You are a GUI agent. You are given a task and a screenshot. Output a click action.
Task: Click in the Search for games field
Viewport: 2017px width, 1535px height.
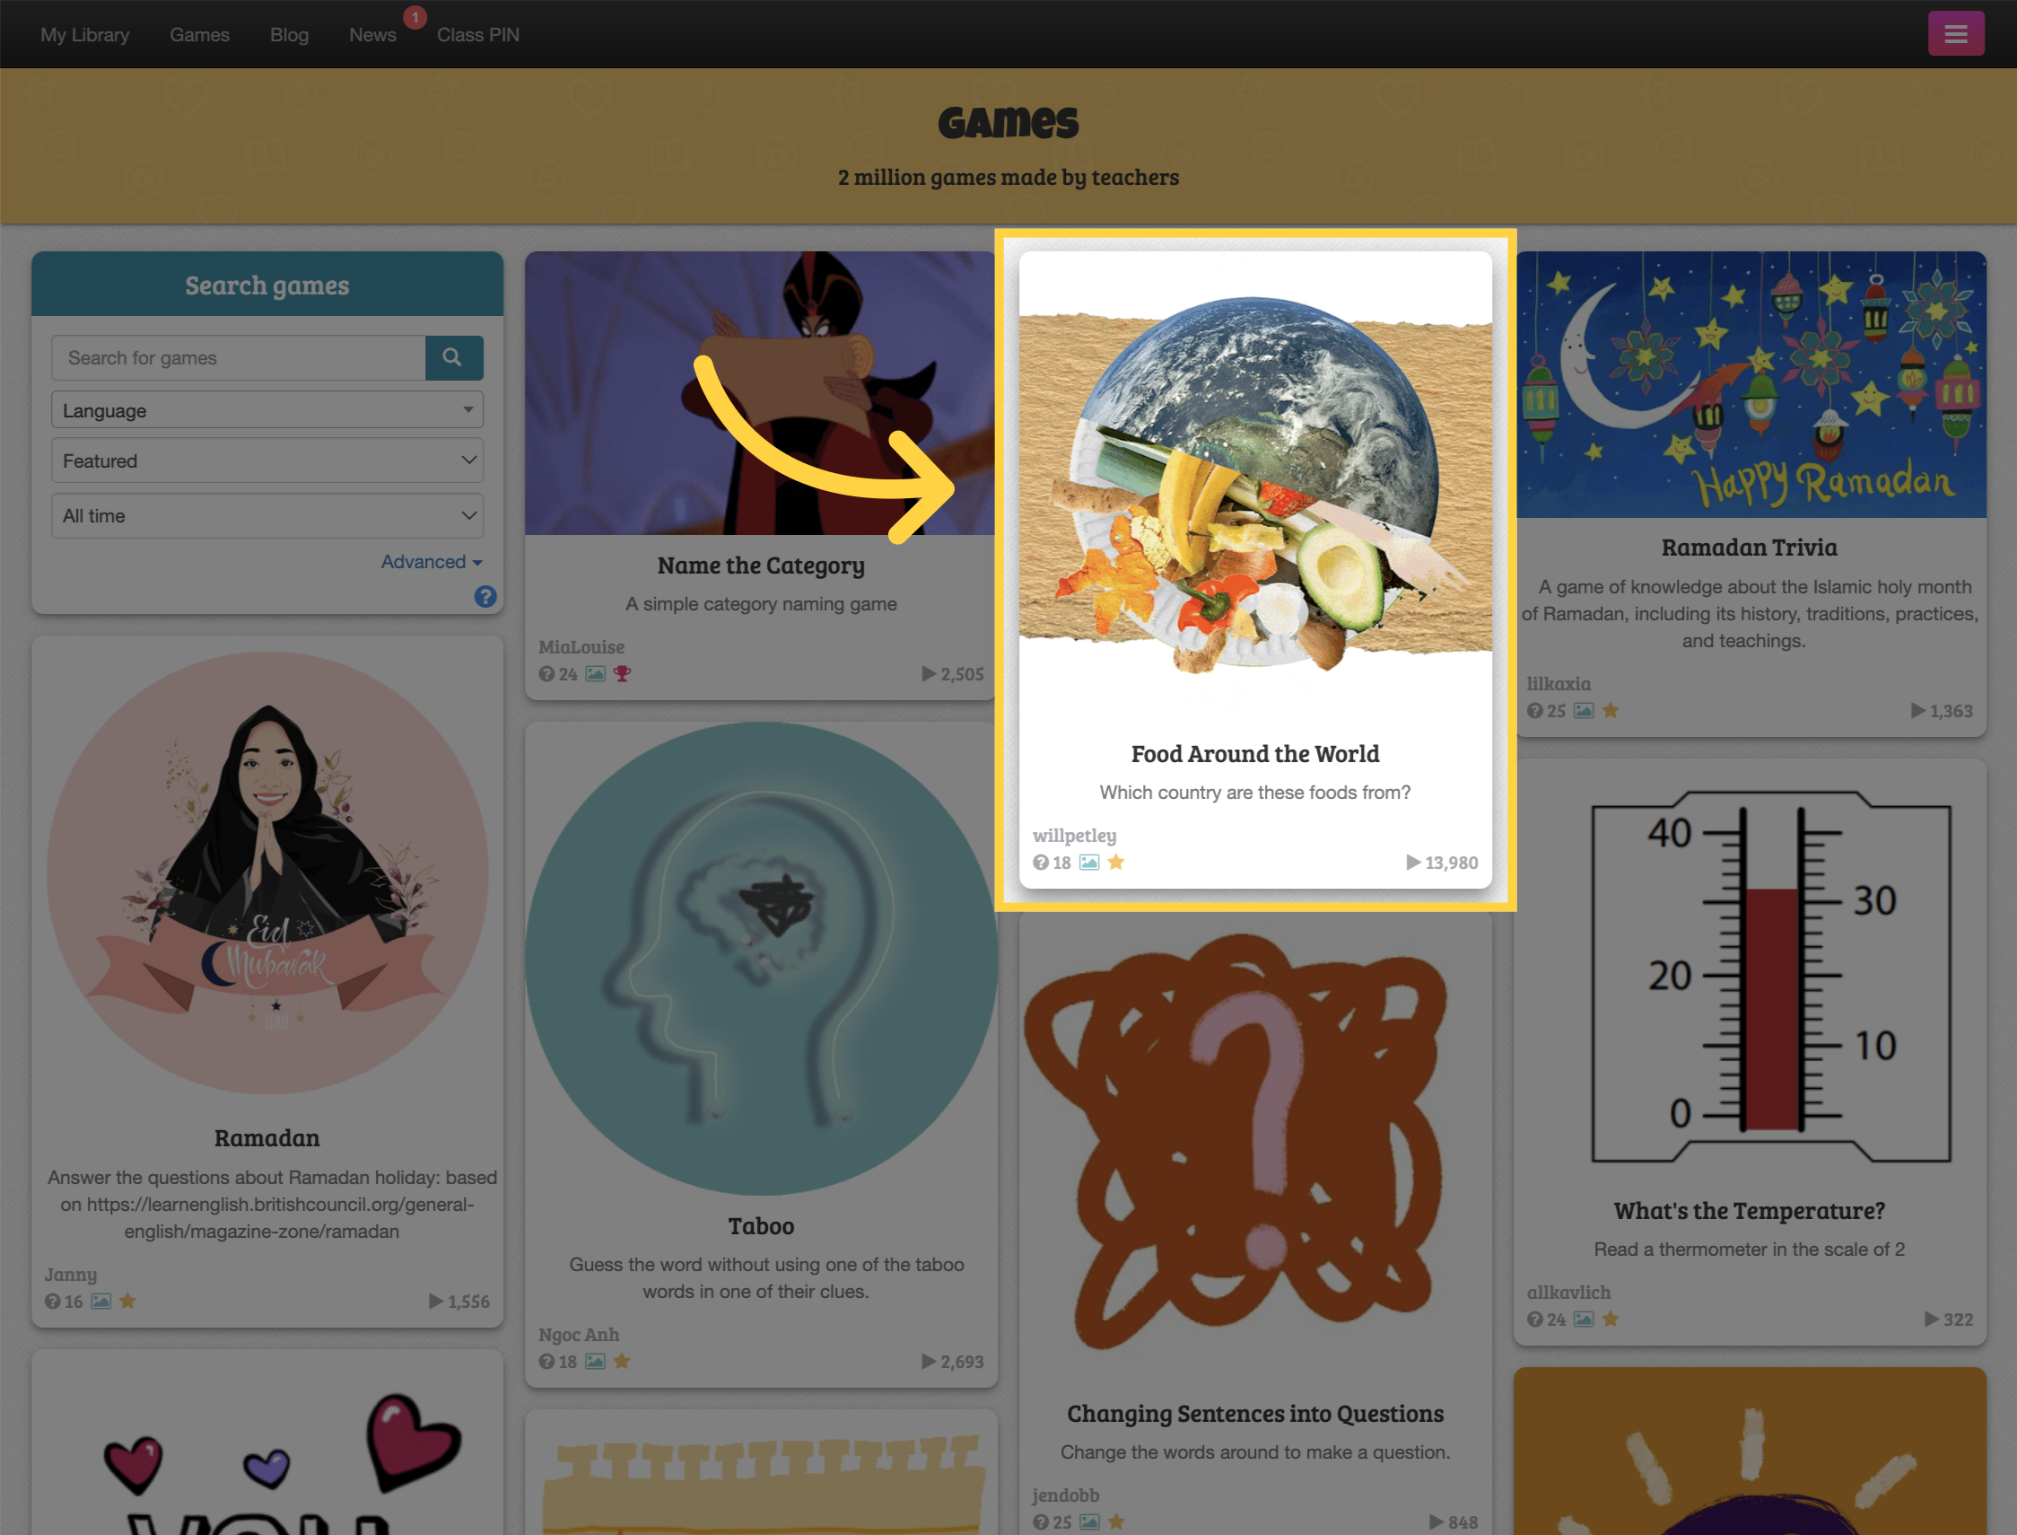[240, 357]
